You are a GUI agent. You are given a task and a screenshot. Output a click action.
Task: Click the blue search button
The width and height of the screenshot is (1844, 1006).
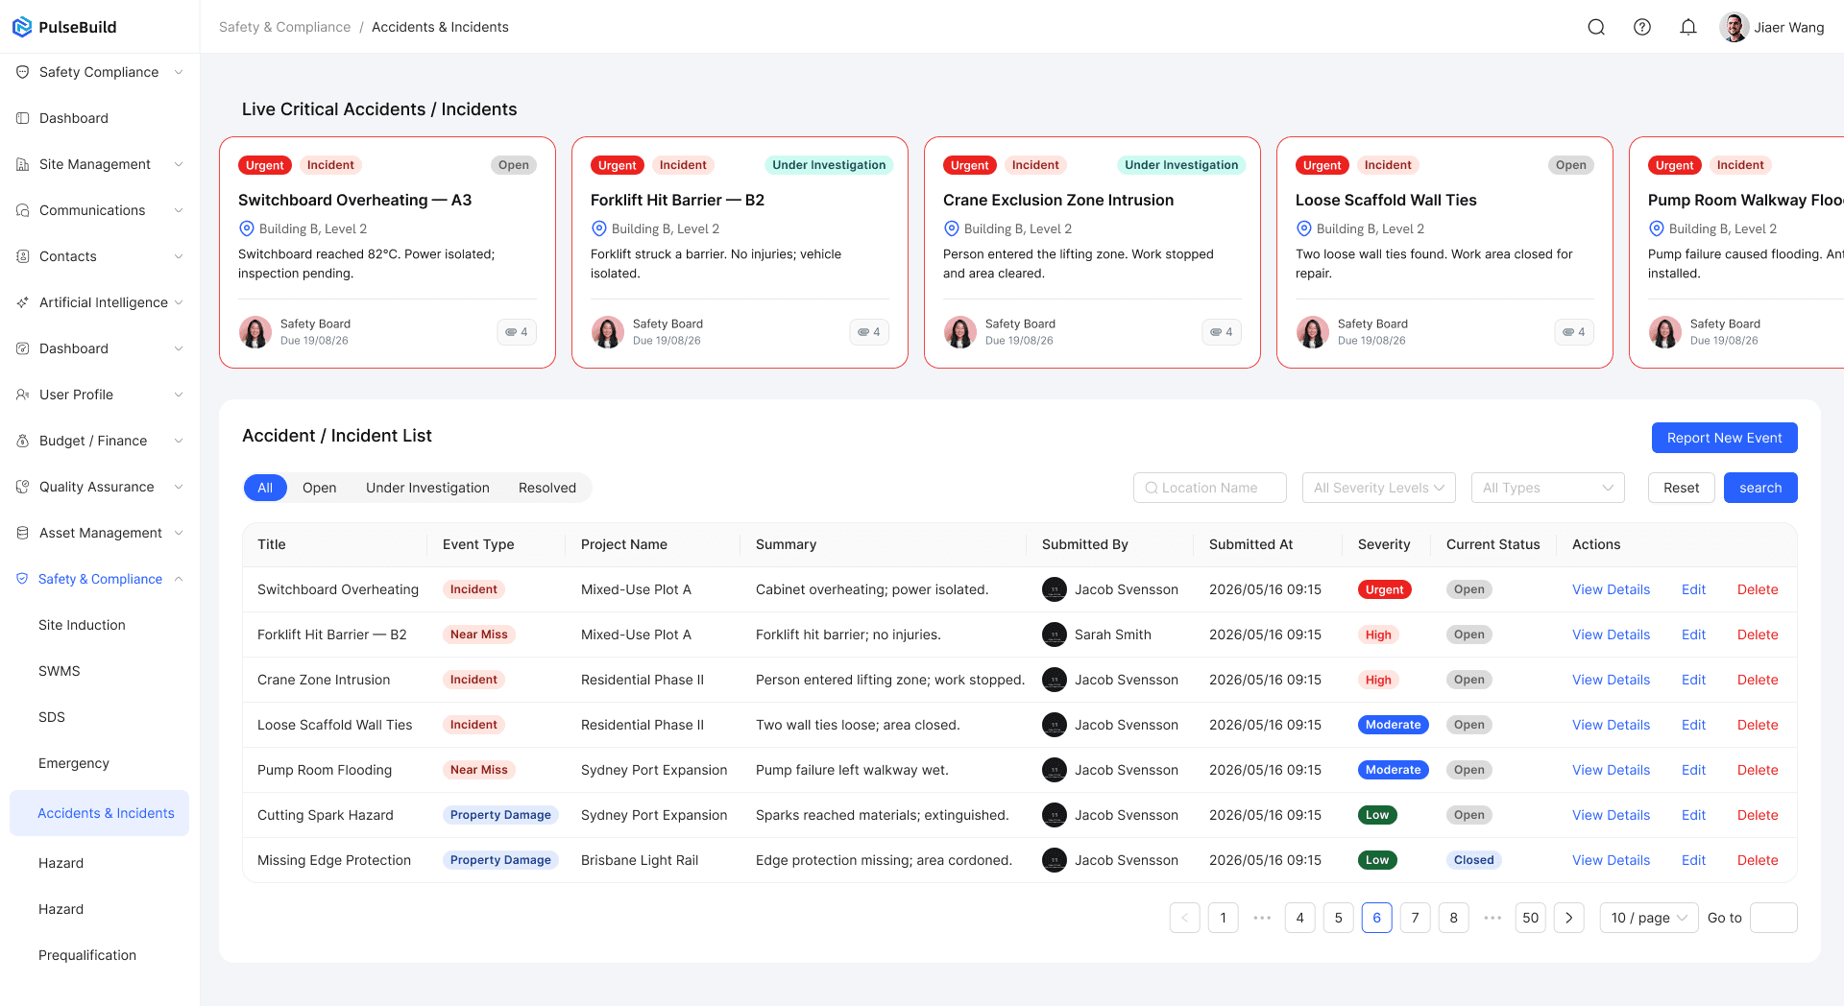tap(1760, 488)
